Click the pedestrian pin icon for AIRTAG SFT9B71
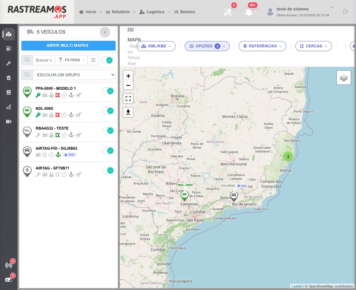 (x=27, y=171)
